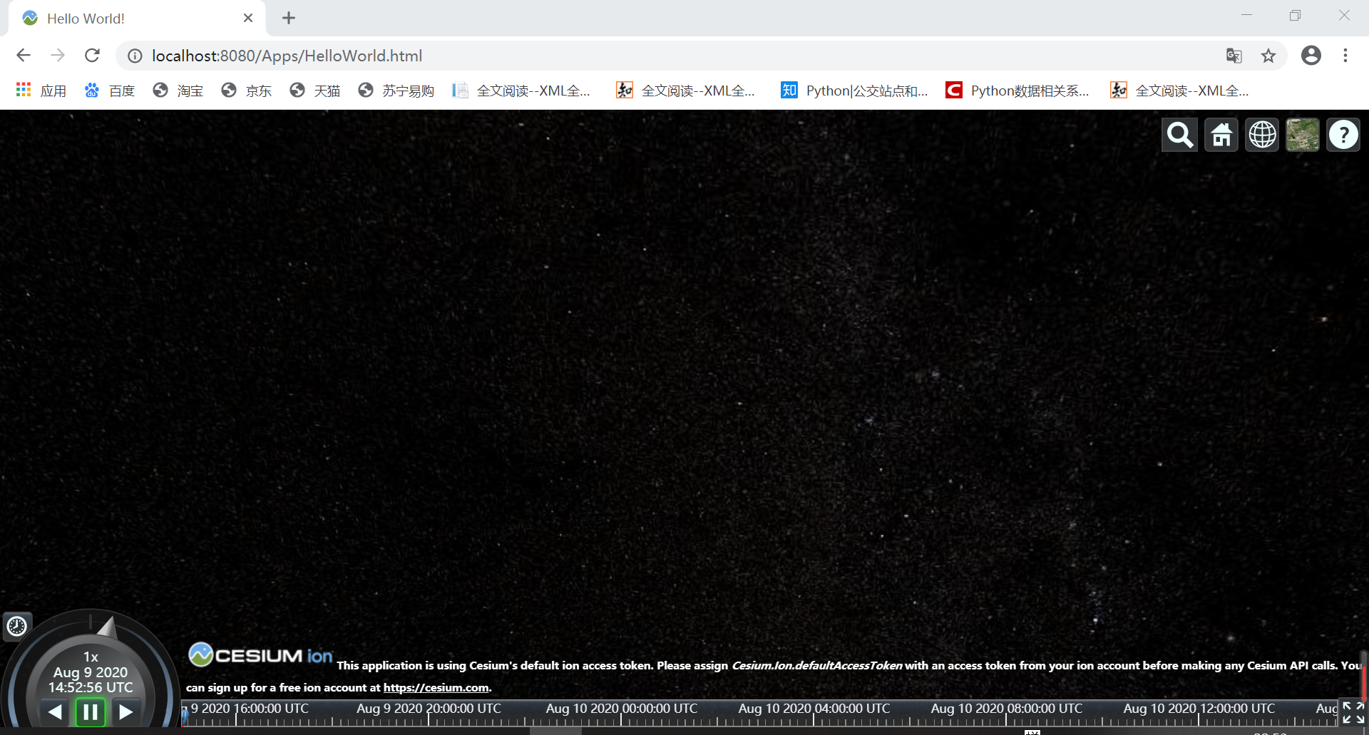Click the clock reset icon on animation widget

click(x=17, y=627)
